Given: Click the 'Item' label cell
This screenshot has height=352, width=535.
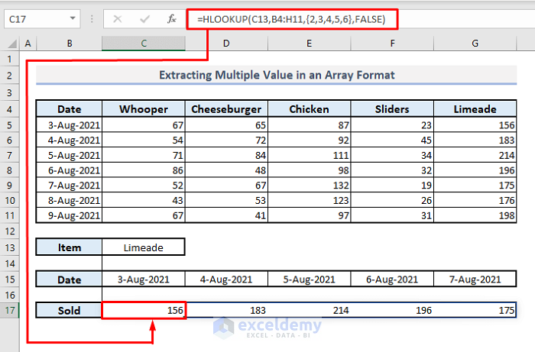Looking at the screenshot, I should point(70,247).
